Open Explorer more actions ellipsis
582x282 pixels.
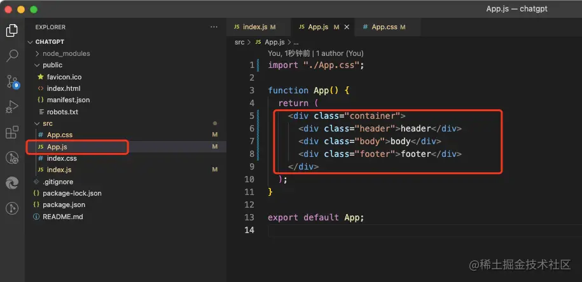(x=214, y=27)
